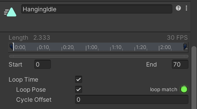Click the HangingIdle clip name field
This screenshot has height=109, width=197.
(x=96, y=9)
